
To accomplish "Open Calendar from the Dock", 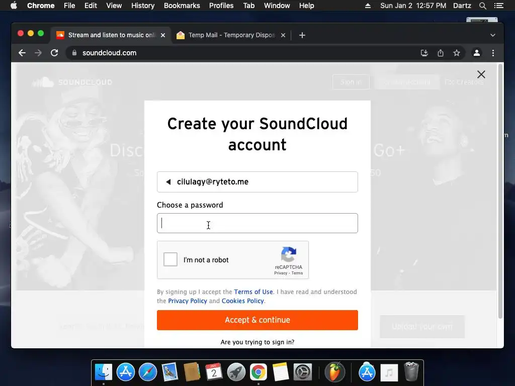I will [x=214, y=372].
